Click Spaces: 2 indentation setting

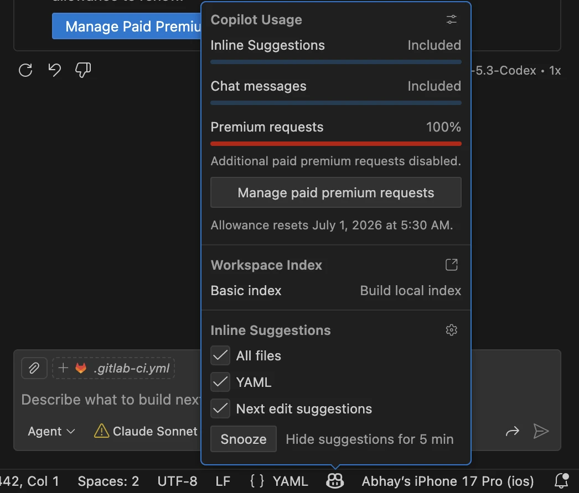pos(108,481)
